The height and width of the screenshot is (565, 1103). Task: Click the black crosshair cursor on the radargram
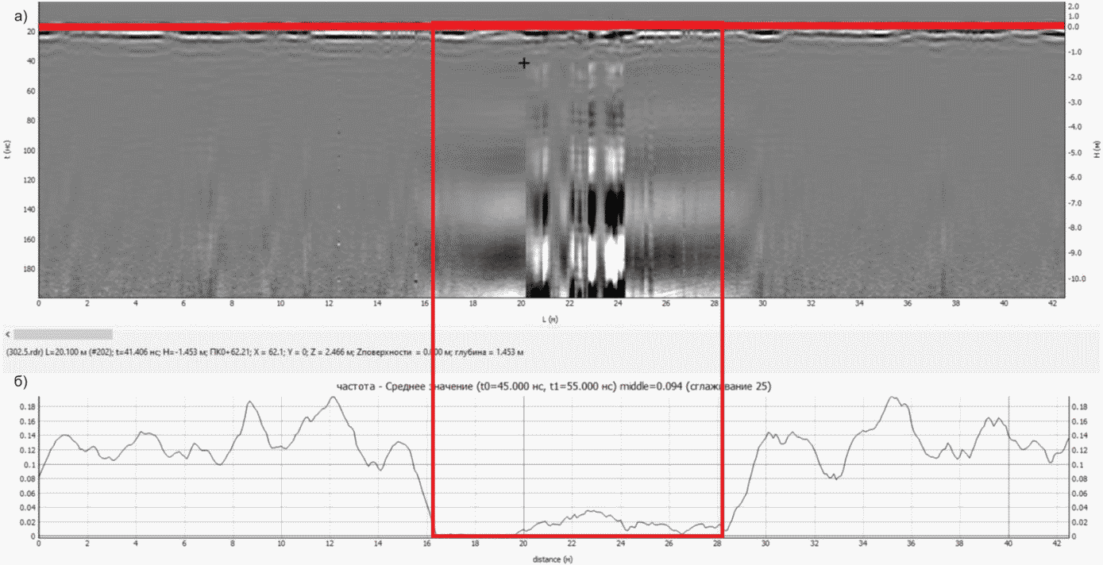point(523,63)
